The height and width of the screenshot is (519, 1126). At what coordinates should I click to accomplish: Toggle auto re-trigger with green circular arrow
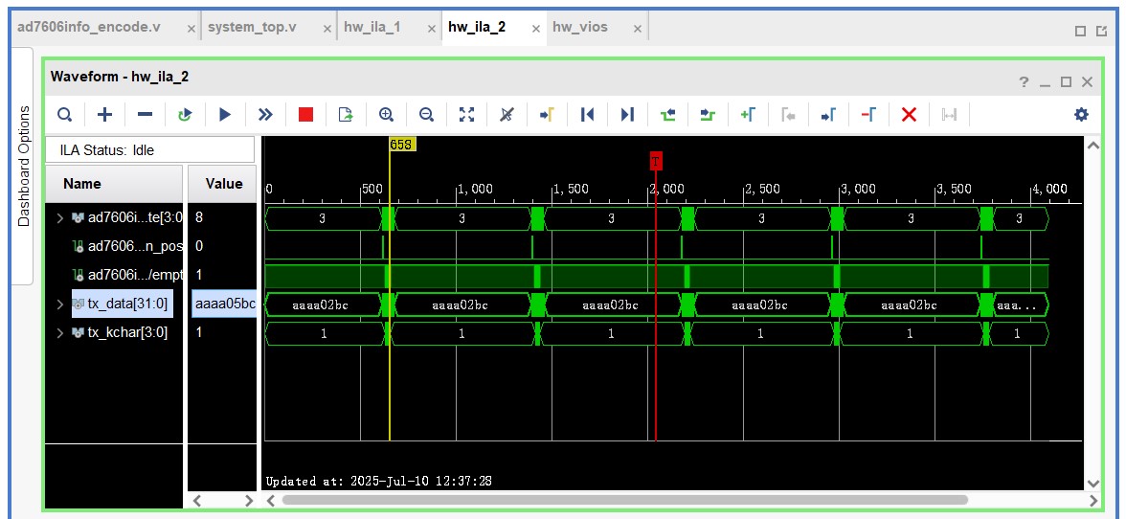(186, 114)
